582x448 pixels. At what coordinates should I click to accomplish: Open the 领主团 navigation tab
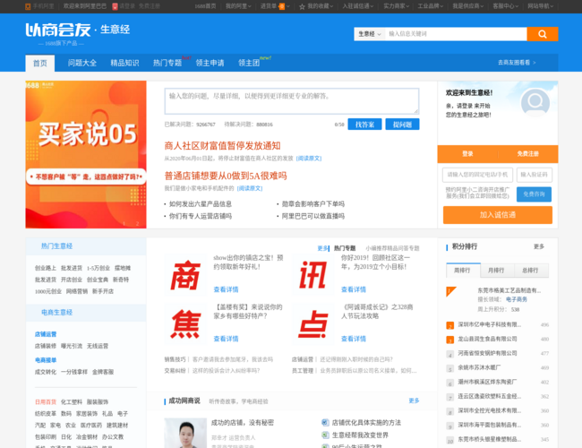(x=249, y=63)
